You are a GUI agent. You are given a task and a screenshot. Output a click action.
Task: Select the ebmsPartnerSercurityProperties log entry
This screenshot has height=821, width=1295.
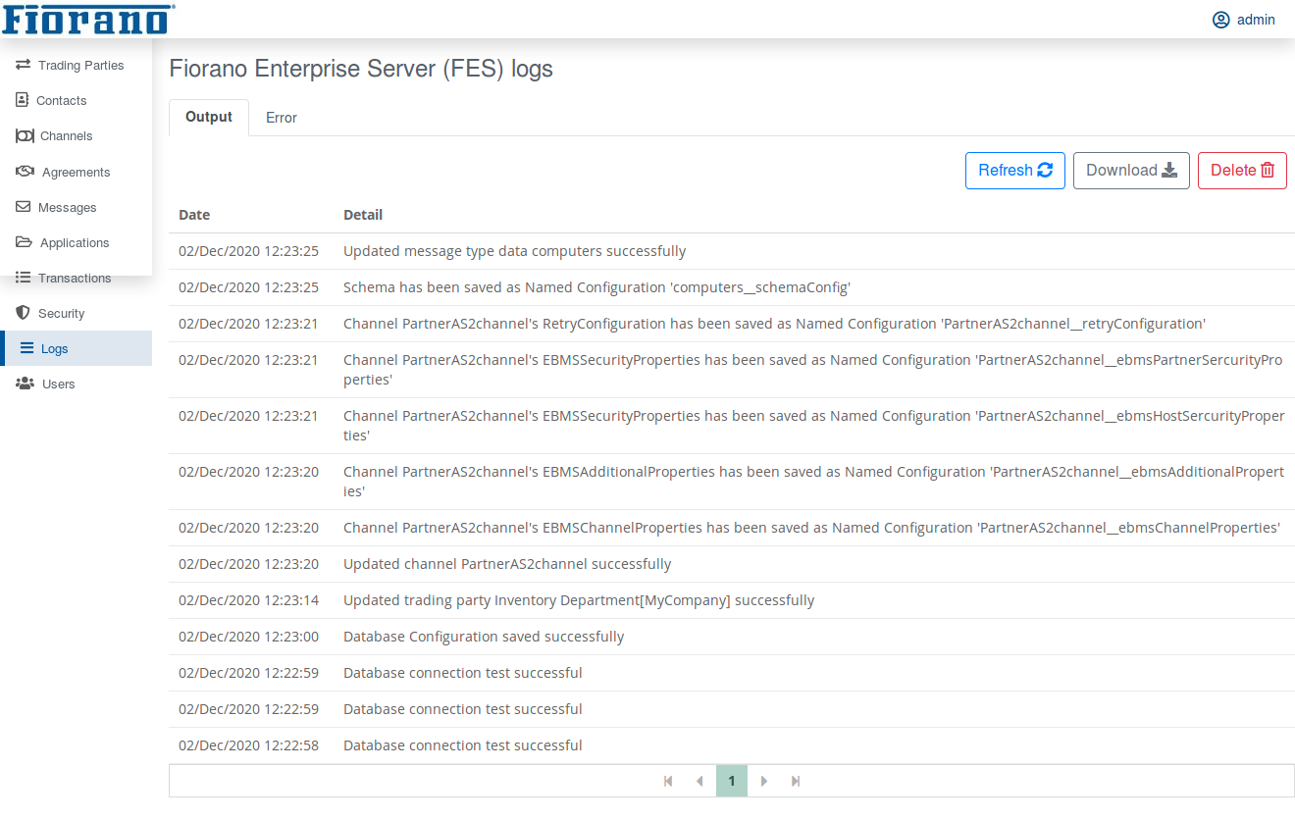732,370
